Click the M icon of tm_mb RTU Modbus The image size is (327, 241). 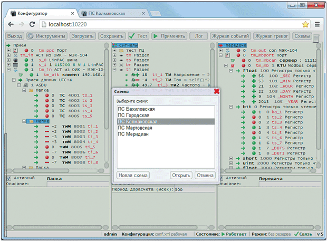click(x=233, y=66)
